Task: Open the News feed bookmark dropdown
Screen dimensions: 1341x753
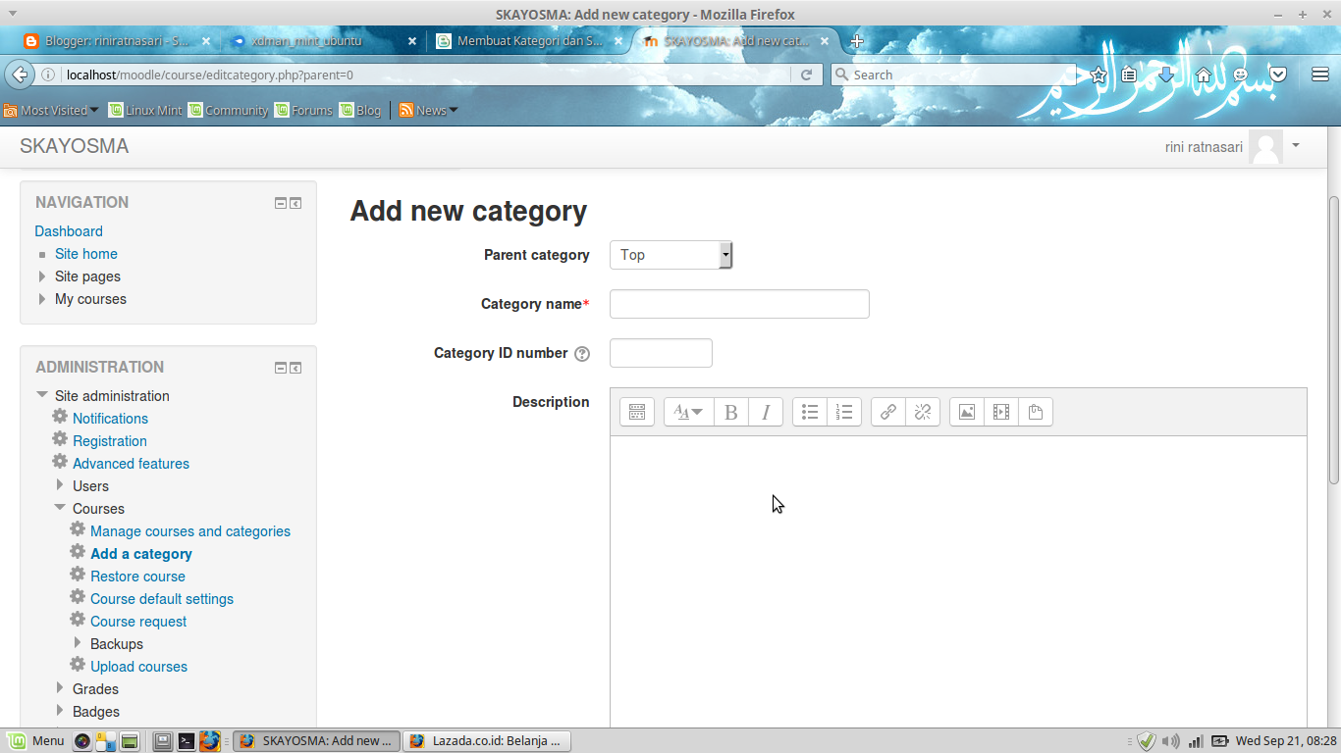Action: tap(429, 111)
